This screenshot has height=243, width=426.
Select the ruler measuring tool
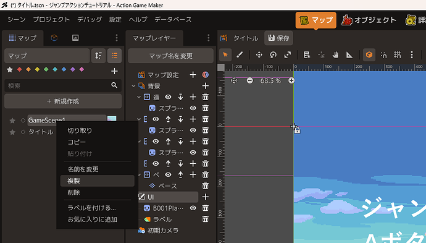(x=349, y=54)
